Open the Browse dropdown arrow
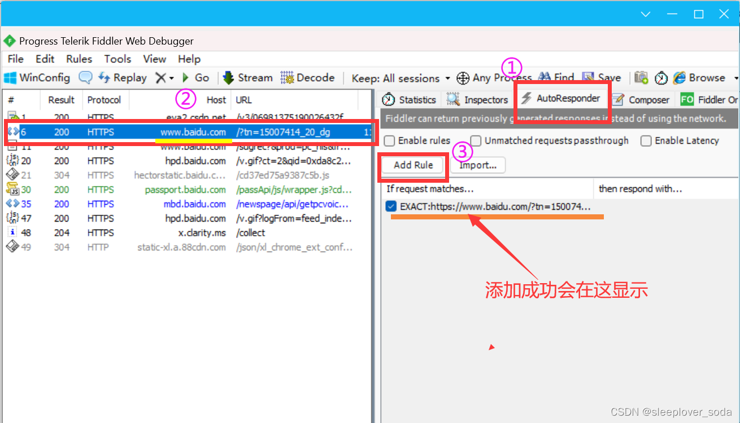The image size is (740, 423). 735,78
